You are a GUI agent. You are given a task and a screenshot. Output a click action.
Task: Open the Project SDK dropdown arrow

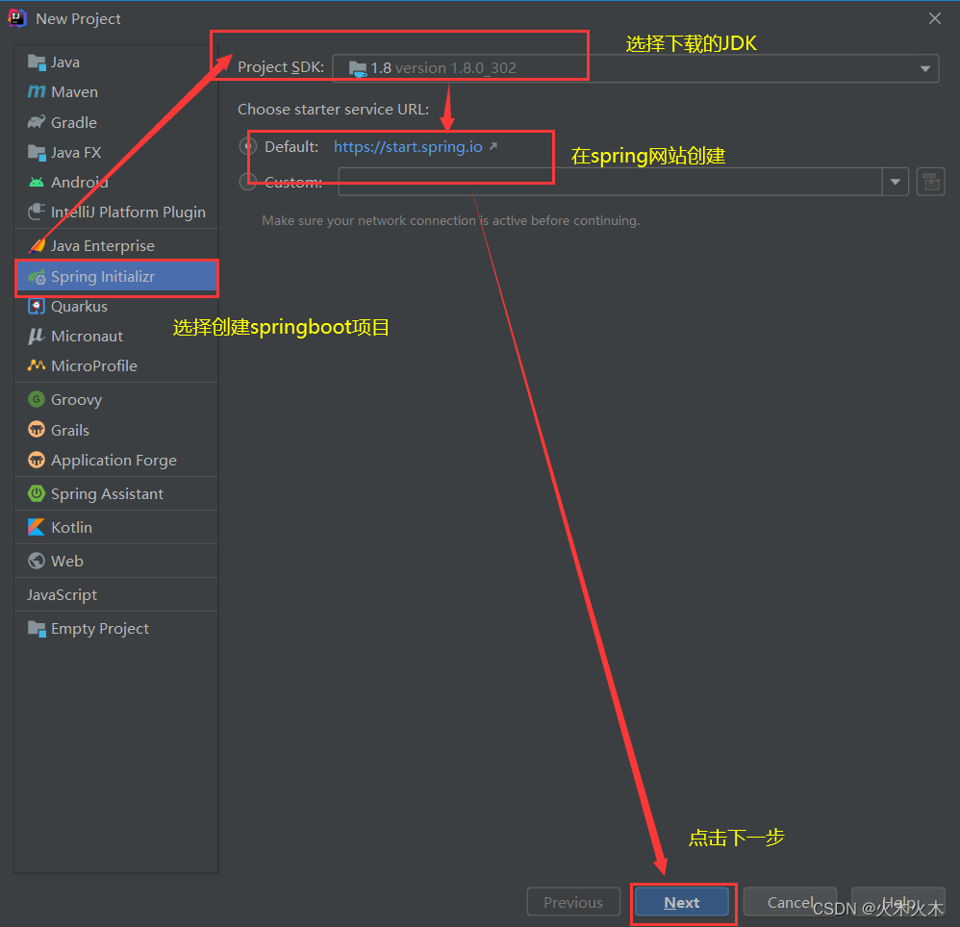tap(925, 68)
